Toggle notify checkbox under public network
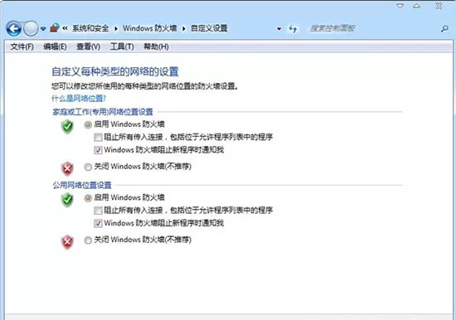Screen dimensions: 456x320 pos(98,223)
